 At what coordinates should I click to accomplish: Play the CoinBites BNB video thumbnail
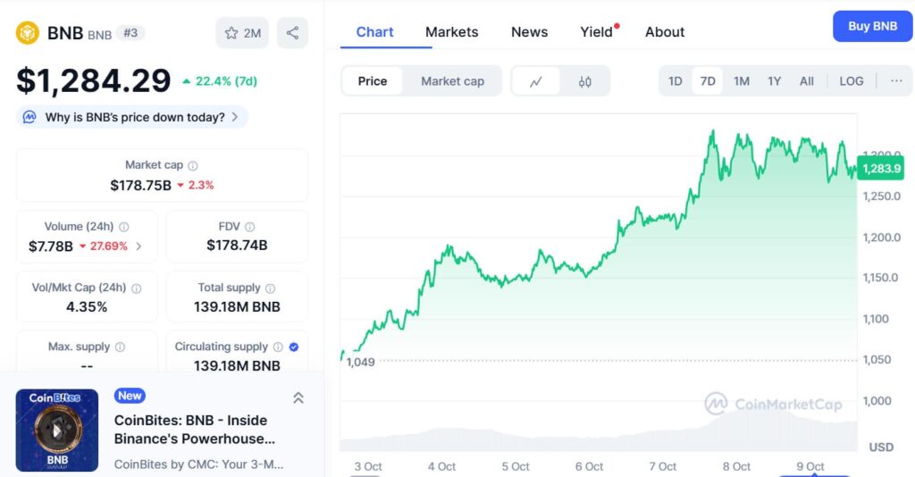coord(56,430)
